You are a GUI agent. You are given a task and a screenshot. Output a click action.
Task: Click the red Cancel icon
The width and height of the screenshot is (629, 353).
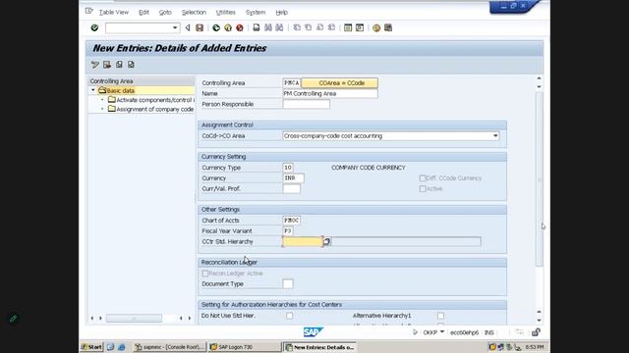point(240,27)
